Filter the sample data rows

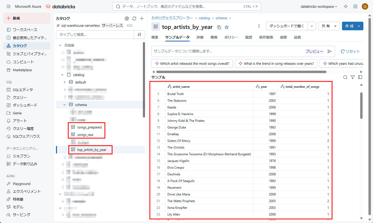coord(353,77)
